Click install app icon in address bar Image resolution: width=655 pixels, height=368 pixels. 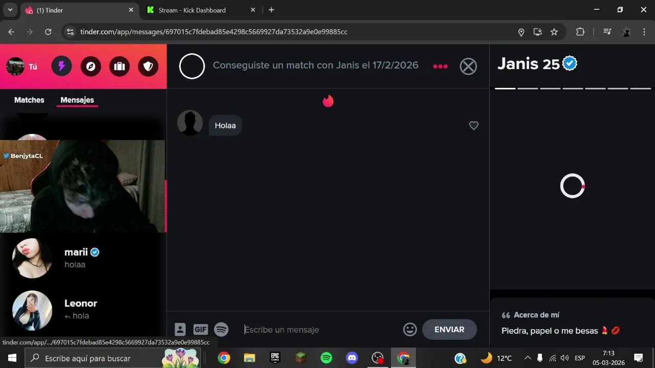(537, 32)
